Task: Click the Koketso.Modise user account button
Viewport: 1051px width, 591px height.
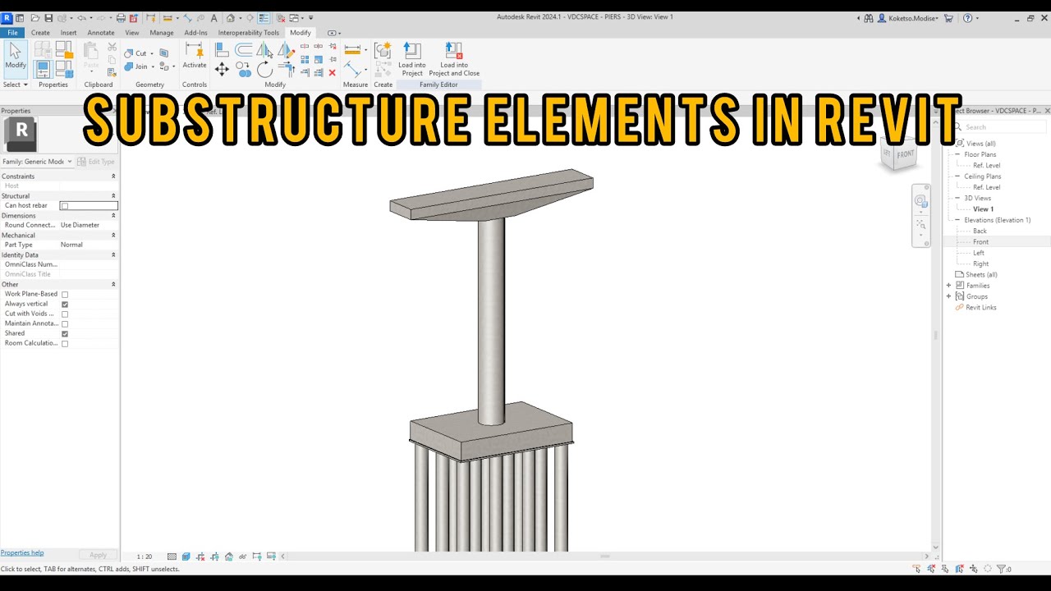Action: [907, 18]
